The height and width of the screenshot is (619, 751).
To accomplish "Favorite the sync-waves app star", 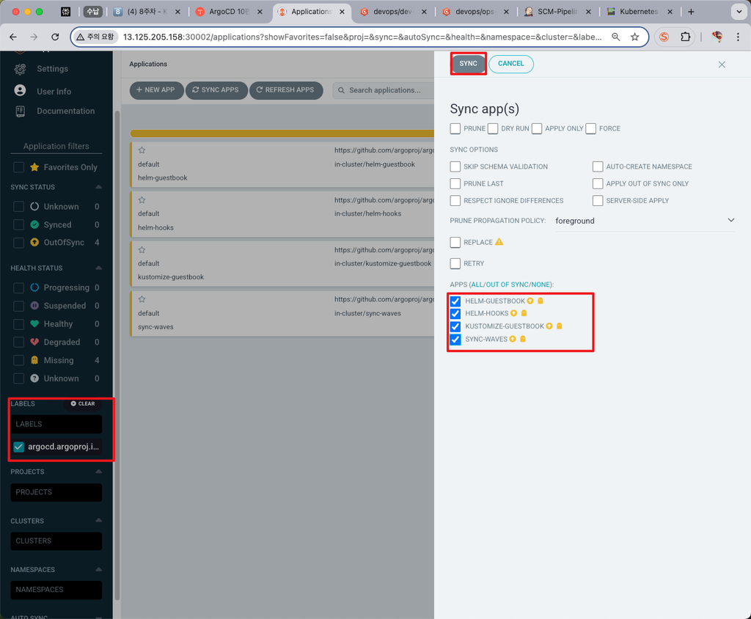I will [x=142, y=299].
